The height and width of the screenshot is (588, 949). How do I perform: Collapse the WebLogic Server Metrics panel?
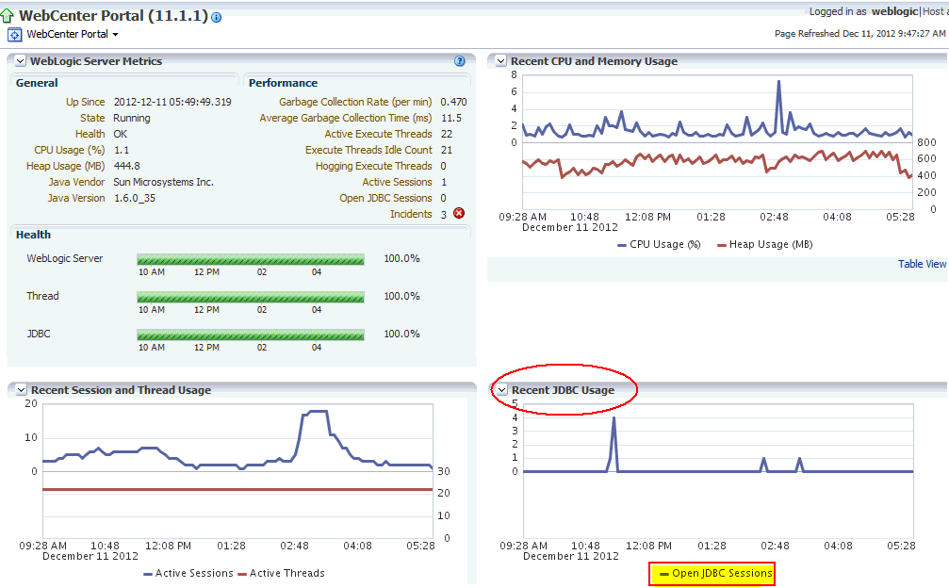point(20,61)
